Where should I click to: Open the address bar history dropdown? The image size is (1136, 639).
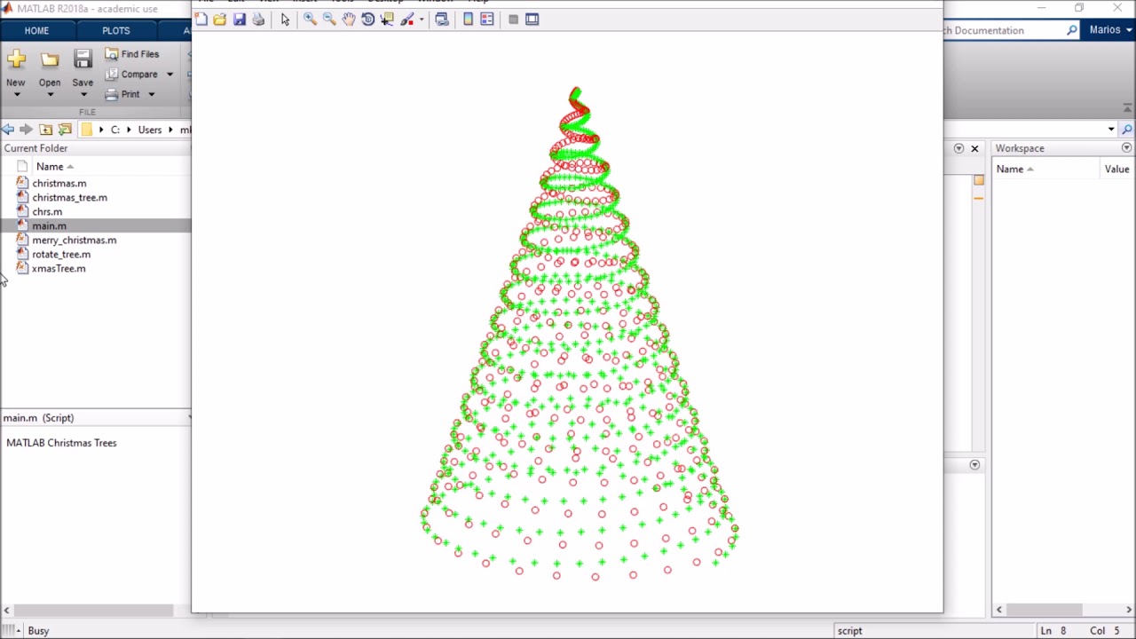[x=1111, y=130]
